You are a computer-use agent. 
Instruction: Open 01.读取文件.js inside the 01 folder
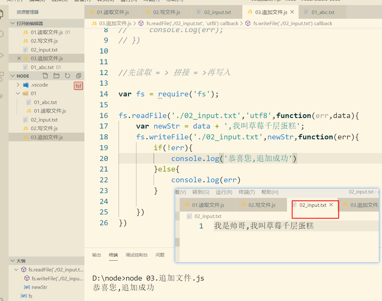(x=46, y=111)
